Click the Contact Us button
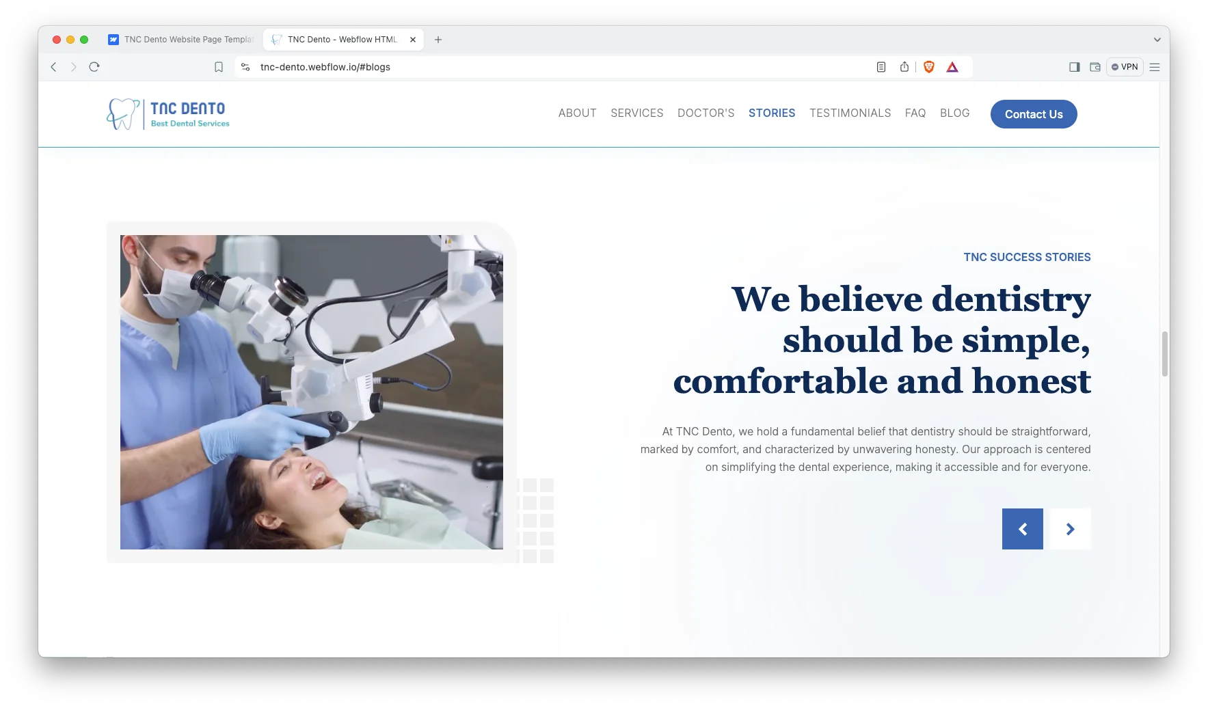The height and width of the screenshot is (708, 1208). click(1033, 114)
